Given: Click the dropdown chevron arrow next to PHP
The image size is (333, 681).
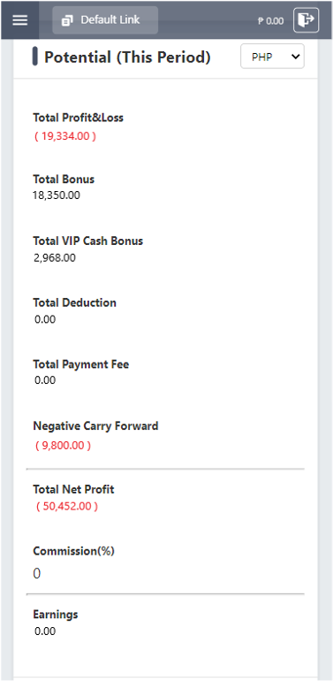Looking at the screenshot, I should click(296, 57).
